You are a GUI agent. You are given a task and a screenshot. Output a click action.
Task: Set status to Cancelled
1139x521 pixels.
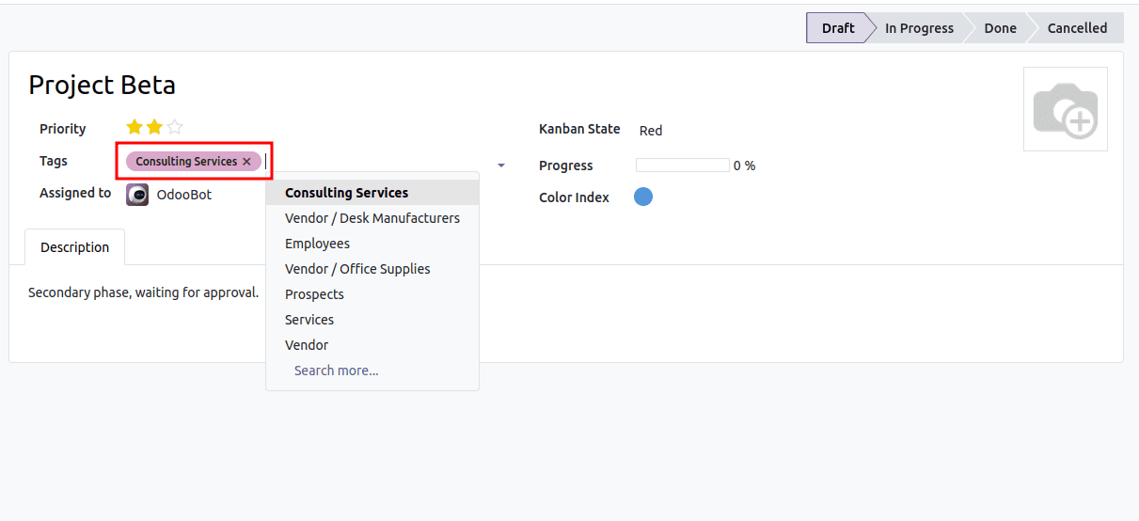pyautogui.click(x=1077, y=28)
